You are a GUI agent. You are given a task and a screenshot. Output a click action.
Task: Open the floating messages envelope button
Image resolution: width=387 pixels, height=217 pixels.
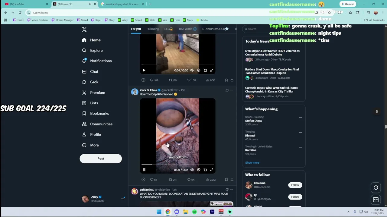pos(376,200)
